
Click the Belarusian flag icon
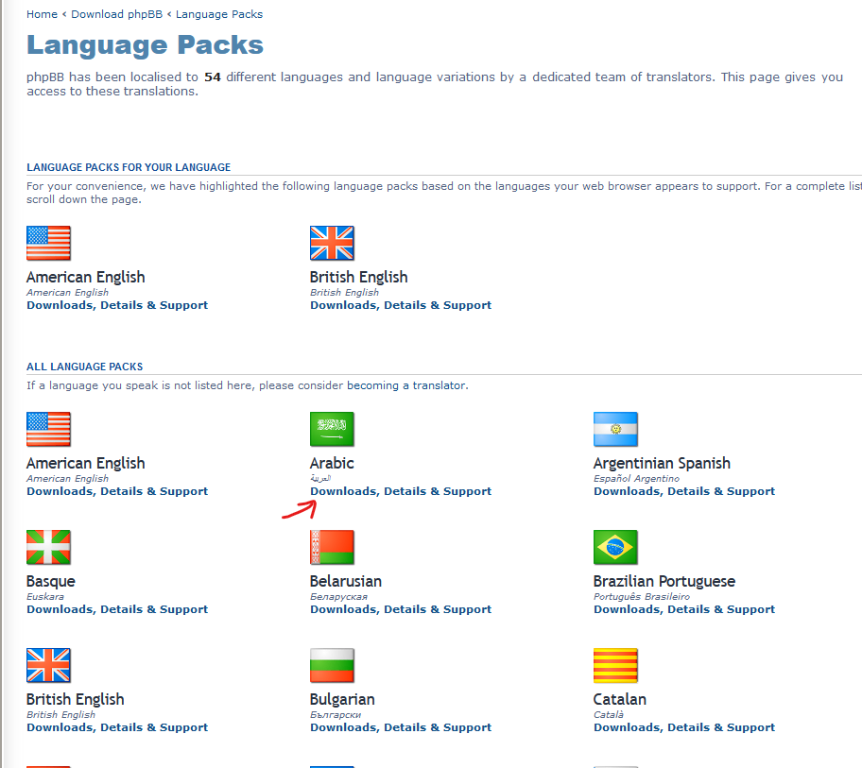(x=332, y=547)
